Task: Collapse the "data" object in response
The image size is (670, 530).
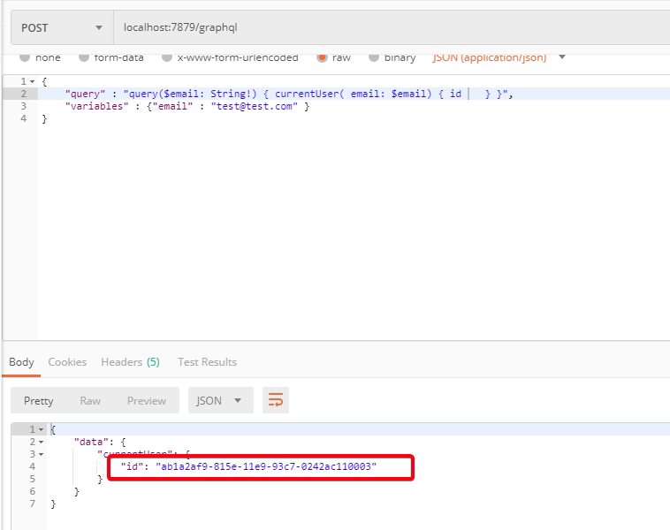Action: coord(41,442)
